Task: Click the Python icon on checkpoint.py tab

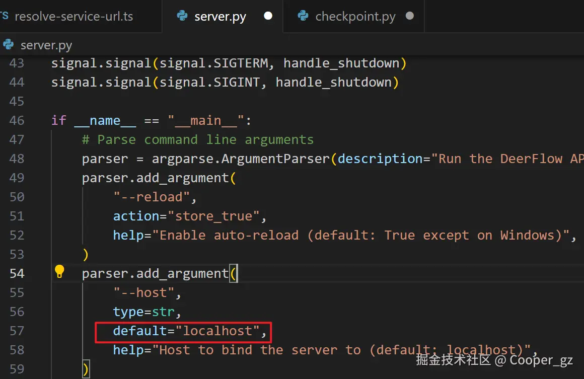Action: [303, 16]
